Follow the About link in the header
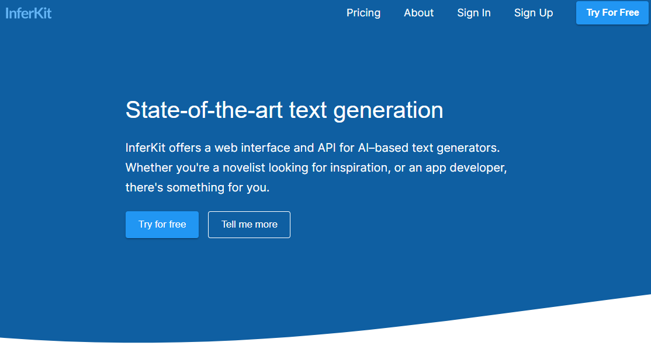This screenshot has height=363, width=651. pyautogui.click(x=418, y=13)
